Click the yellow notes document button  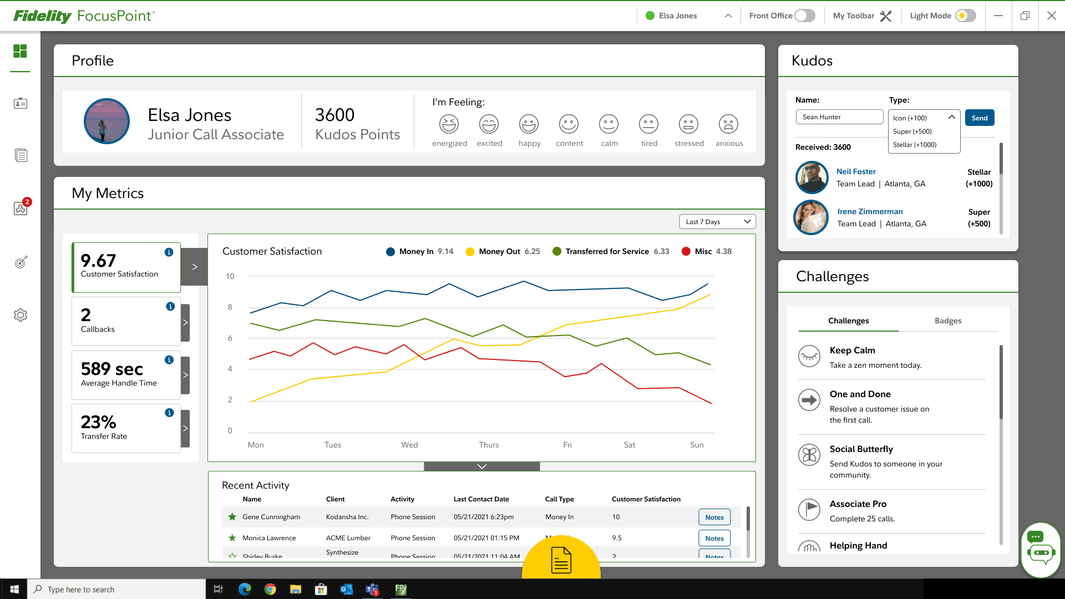(x=561, y=559)
